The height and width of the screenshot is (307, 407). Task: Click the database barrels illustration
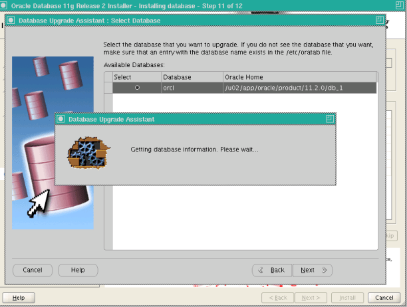[53, 143]
